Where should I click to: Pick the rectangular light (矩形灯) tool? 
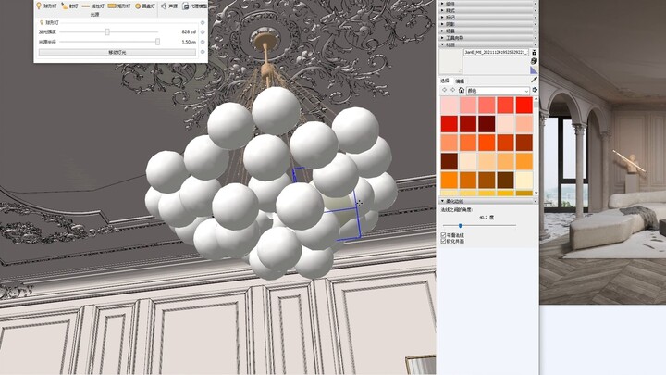click(117, 6)
